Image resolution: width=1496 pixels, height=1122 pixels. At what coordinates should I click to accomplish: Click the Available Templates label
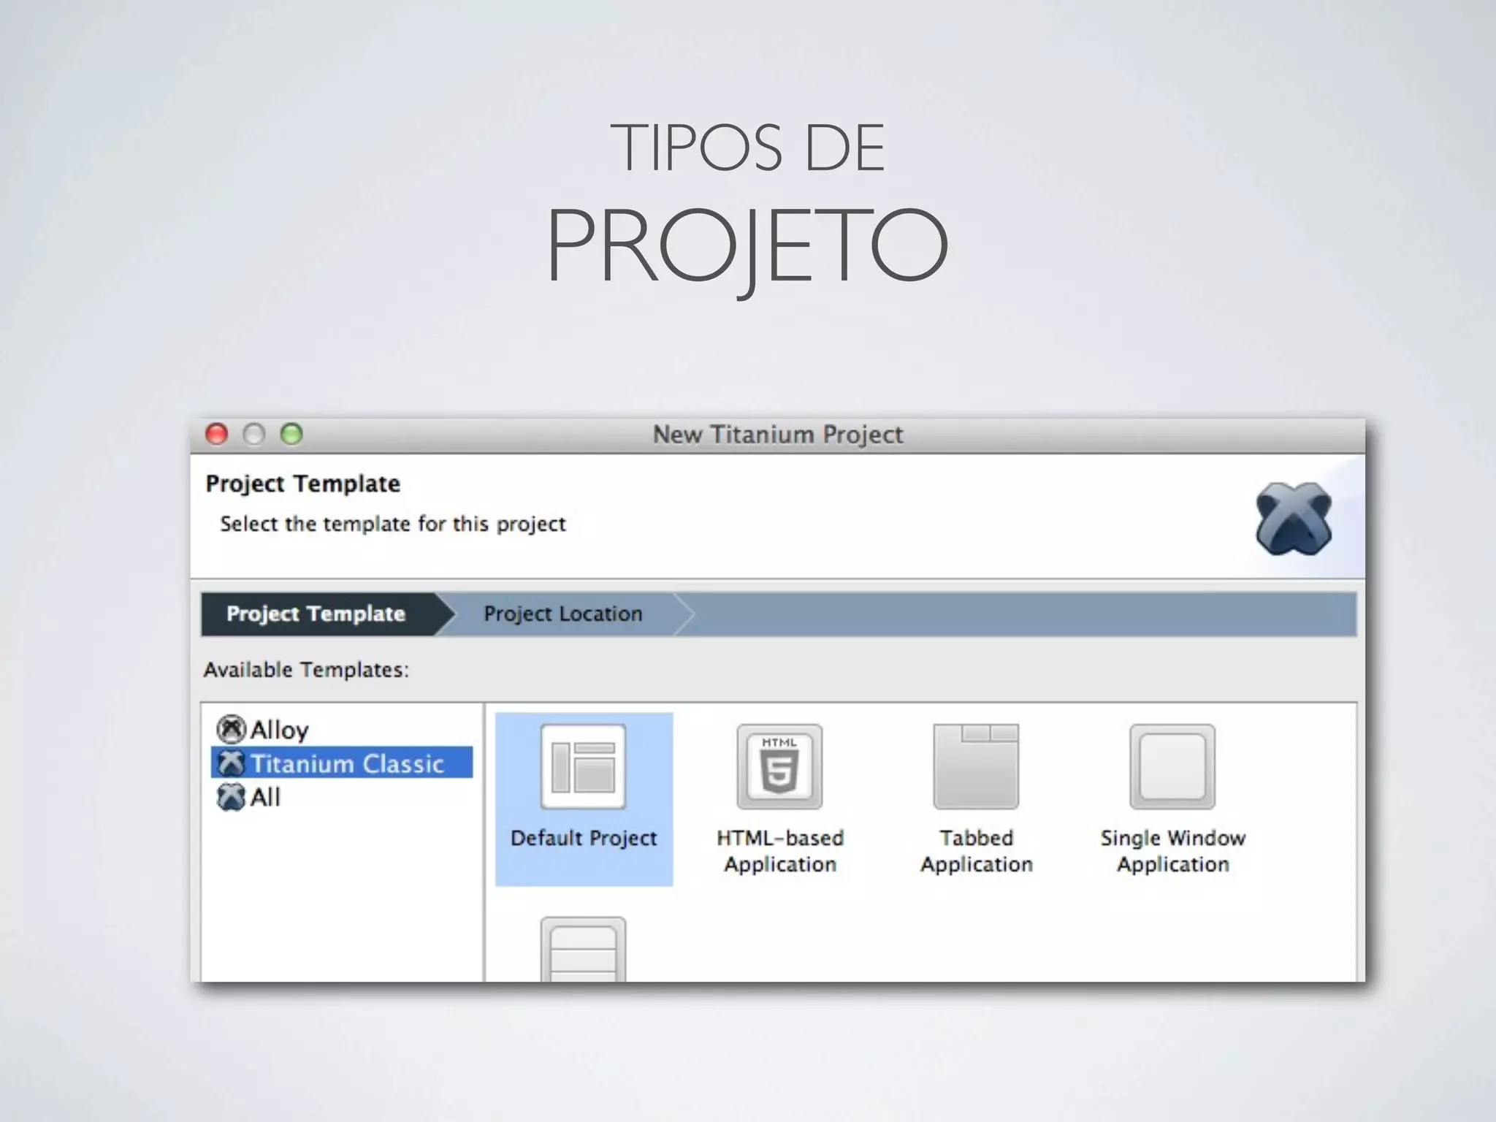[x=306, y=670]
